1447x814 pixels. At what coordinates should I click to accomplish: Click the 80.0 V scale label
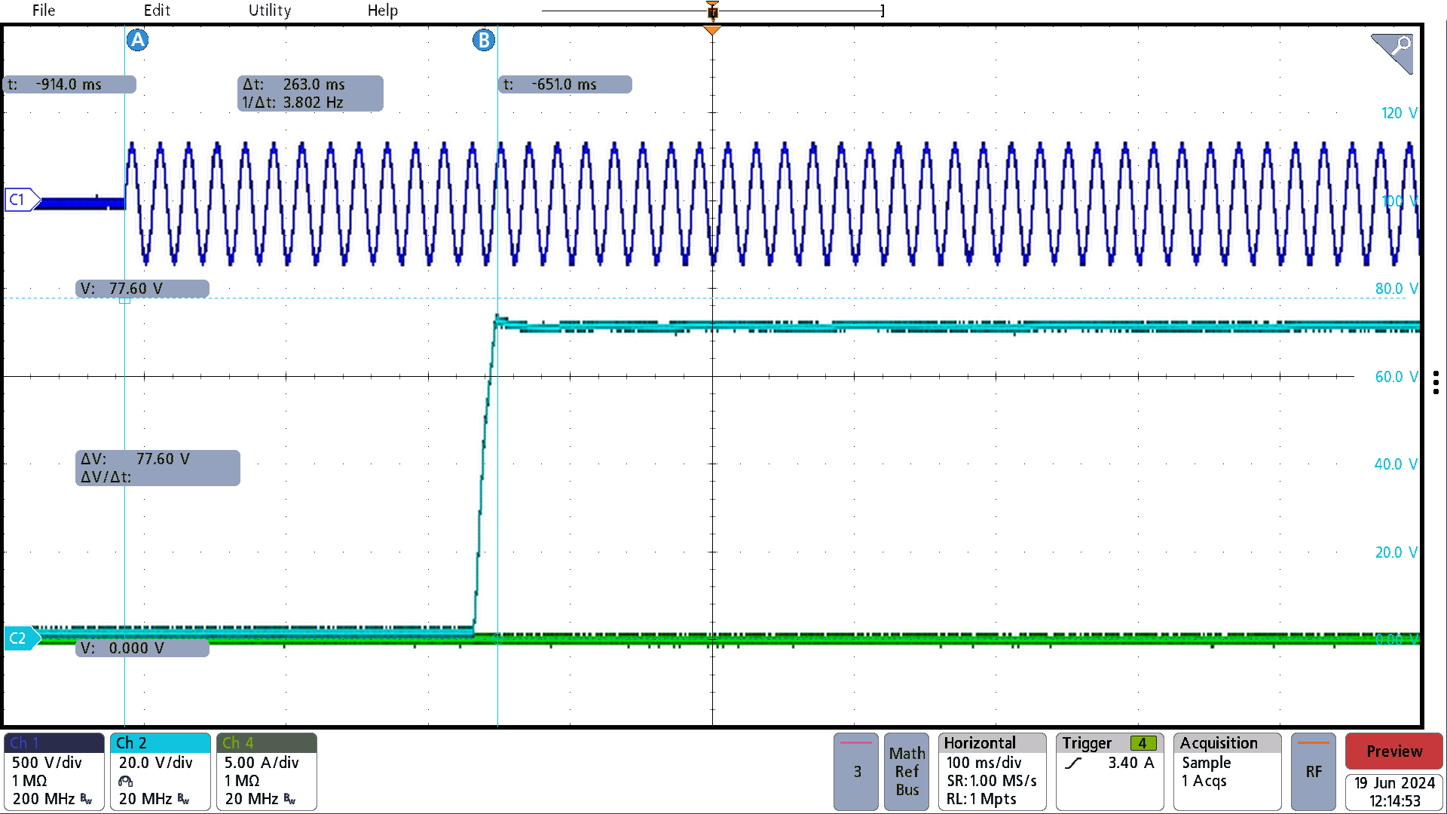(x=1396, y=289)
